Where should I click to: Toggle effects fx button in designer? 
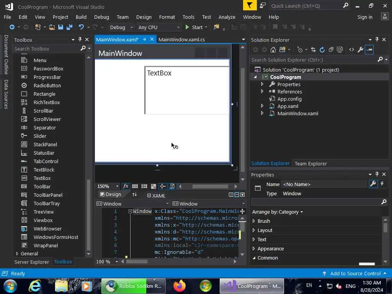[x=126, y=186]
